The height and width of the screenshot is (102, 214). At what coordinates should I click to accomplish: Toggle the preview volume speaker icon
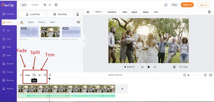point(88,12)
